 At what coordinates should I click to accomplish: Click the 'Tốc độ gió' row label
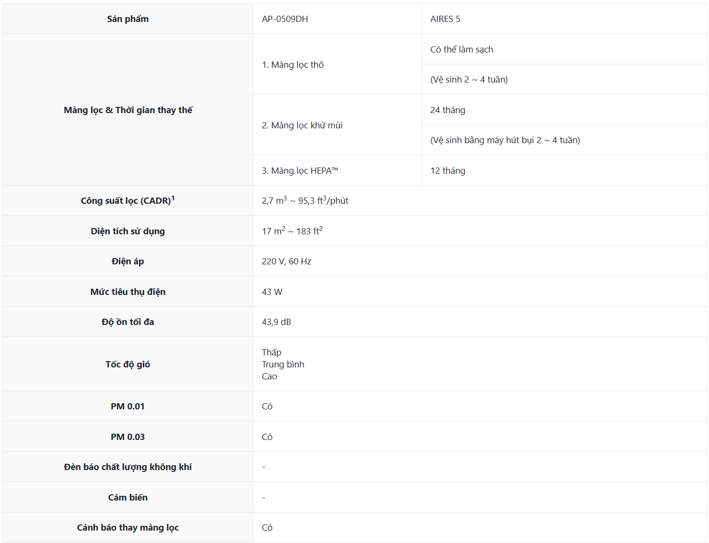127,365
